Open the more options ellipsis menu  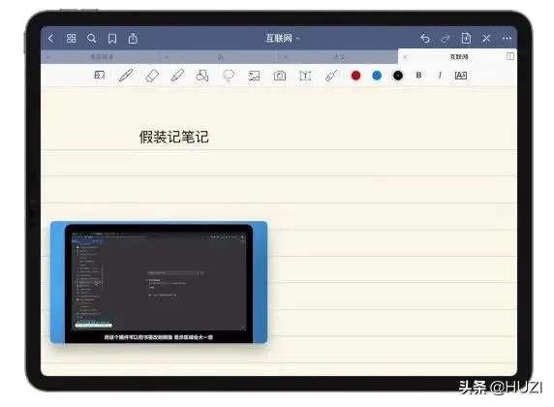coord(507,38)
